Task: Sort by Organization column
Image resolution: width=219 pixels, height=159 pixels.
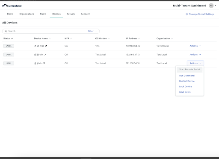Action: [165, 38]
